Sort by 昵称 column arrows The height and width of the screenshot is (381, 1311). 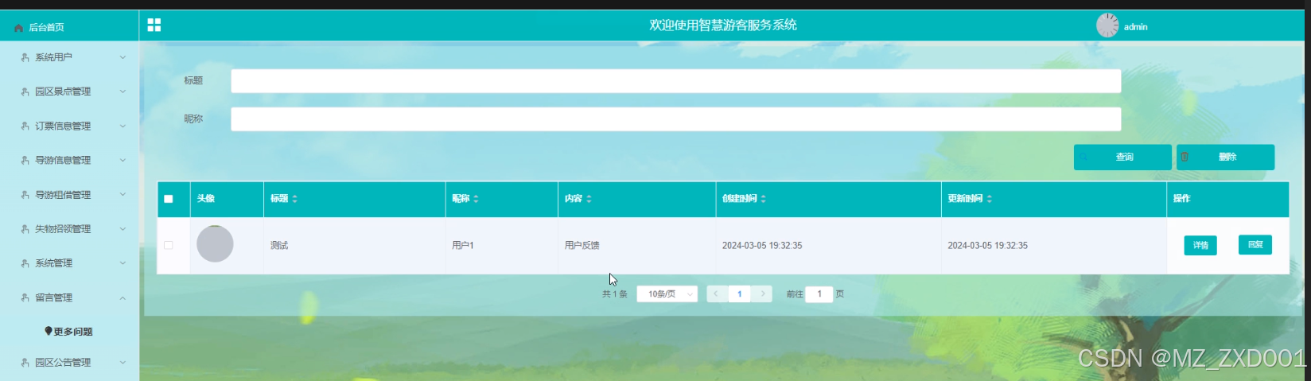coord(476,199)
